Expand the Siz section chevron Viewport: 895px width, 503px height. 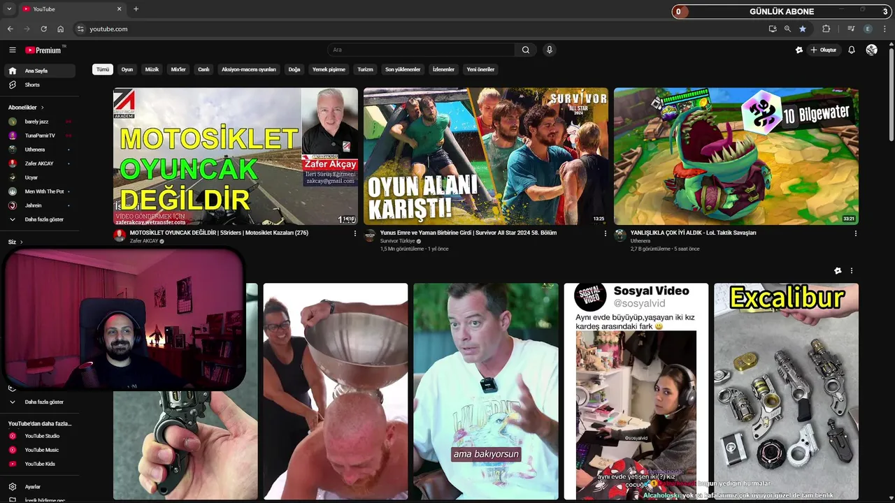[x=21, y=242]
